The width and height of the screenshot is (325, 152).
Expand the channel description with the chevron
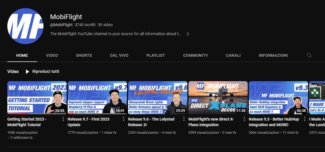(x=188, y=34)
